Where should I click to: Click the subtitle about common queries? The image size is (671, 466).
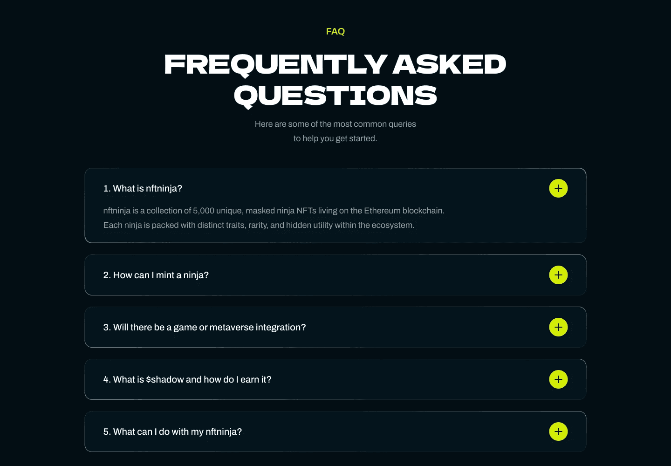(x=335, y=131)
